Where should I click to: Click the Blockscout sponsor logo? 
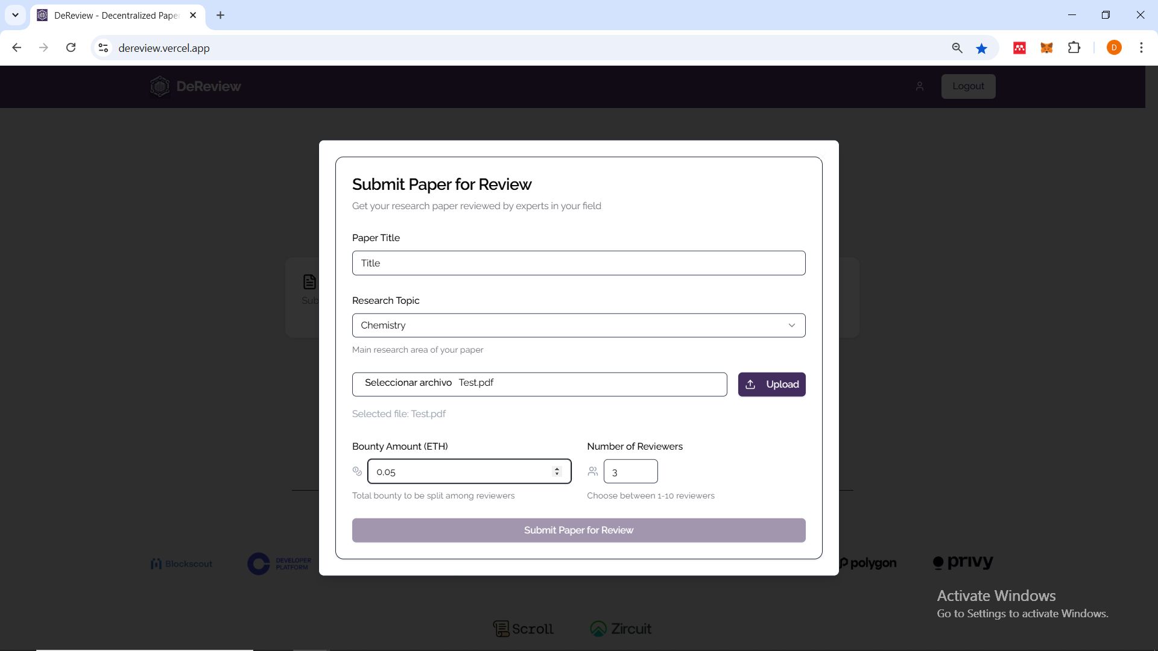click(182, 564)
